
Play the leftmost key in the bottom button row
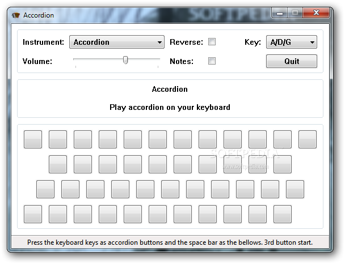33,214
